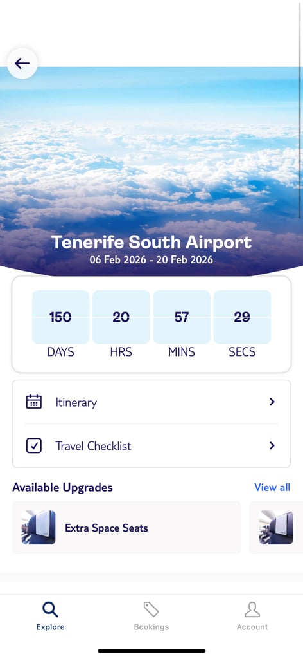Tap the Account person icon
The width and height of the screenshot is (303, 659).
252,609
